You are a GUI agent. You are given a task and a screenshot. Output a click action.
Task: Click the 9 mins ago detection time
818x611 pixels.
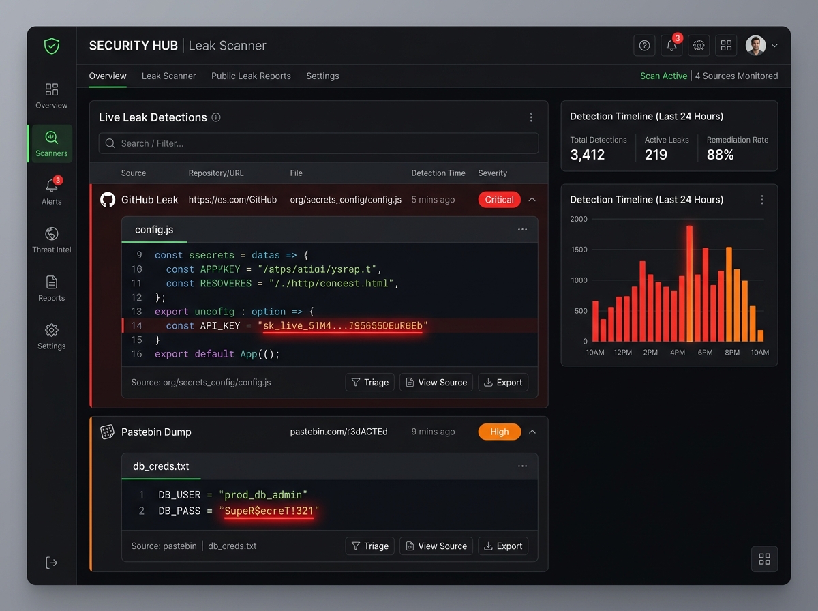coord(433,432)
